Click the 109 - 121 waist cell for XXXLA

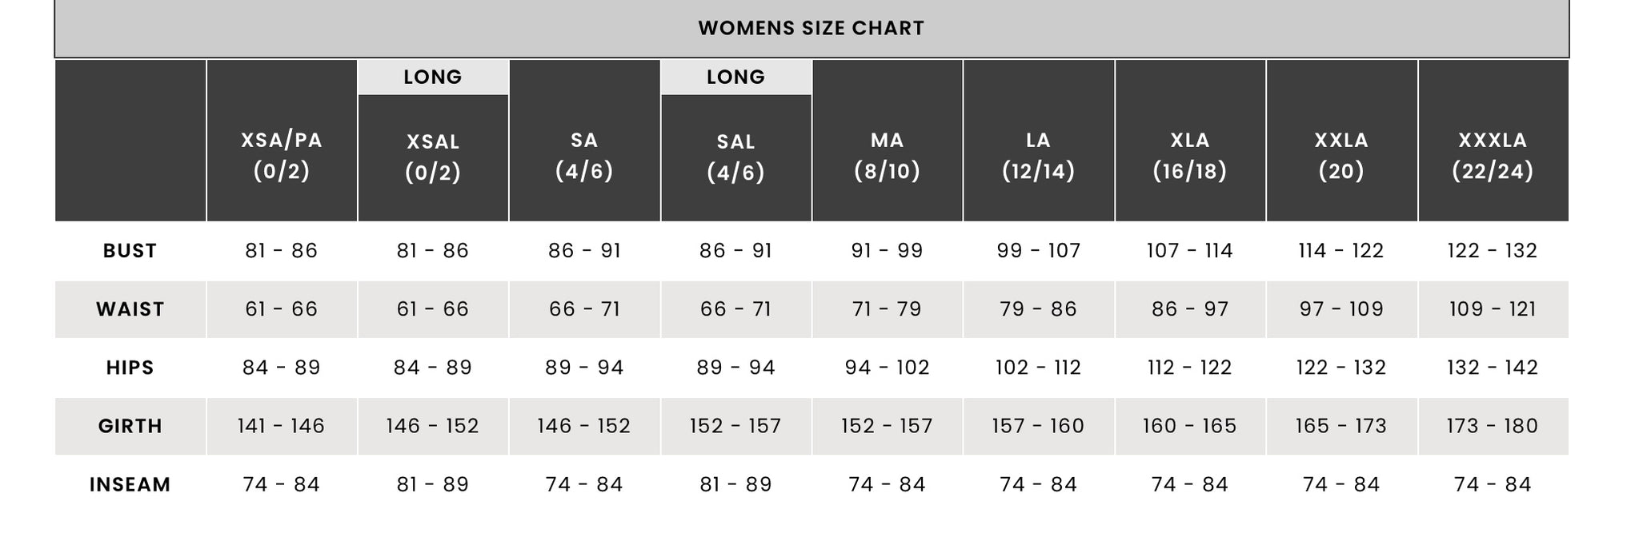[1493, 309]
